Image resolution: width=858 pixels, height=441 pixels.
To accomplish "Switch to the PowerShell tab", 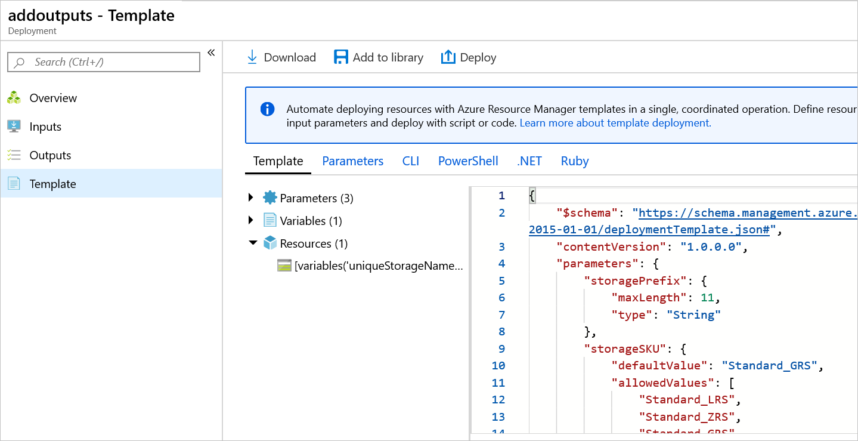I will [x=467, y=161].
